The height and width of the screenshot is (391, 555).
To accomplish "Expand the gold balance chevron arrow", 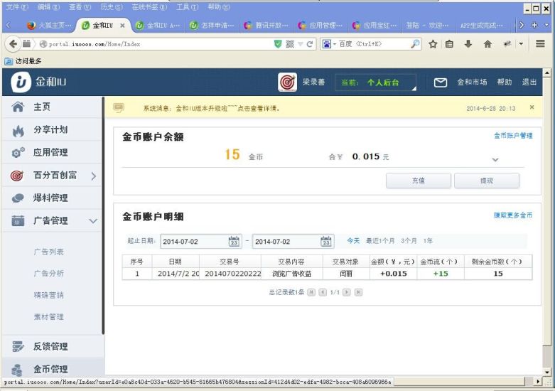I will click(x=495, y=159).
